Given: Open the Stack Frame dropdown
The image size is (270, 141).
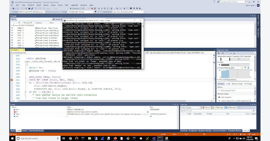Looking at the screenshot, I should click(x=128, y=12).
